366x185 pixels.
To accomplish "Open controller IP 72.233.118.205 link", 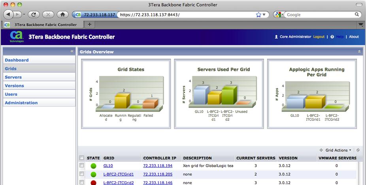I will pos(158,174).
